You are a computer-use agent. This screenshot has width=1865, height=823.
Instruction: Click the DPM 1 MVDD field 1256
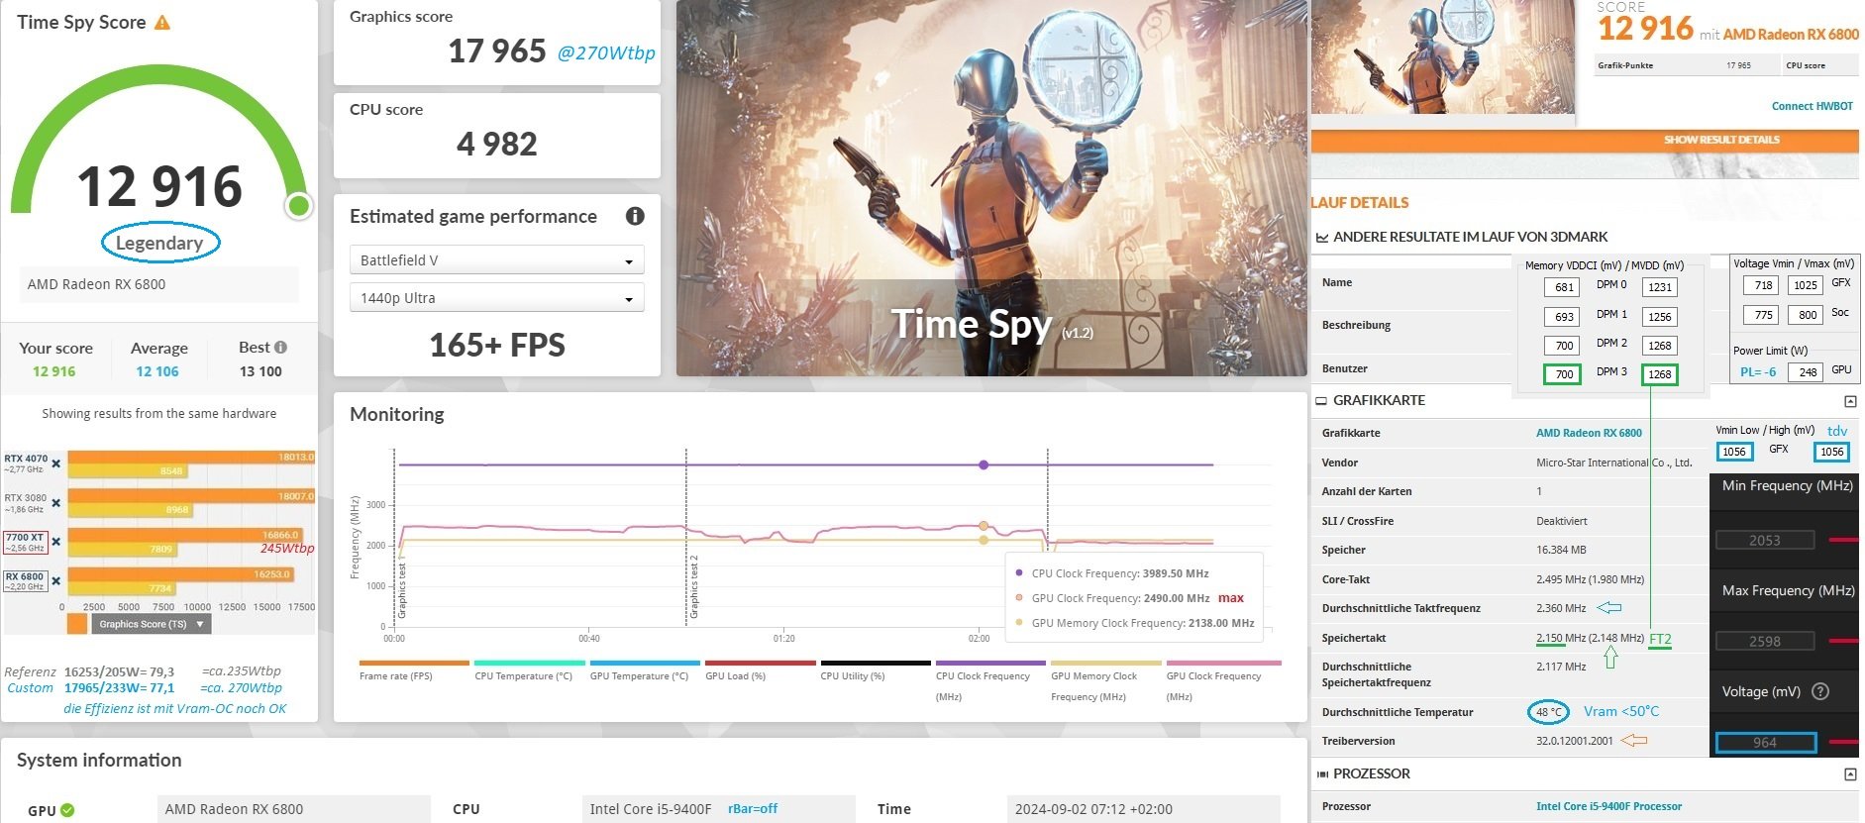[1660, 317]
